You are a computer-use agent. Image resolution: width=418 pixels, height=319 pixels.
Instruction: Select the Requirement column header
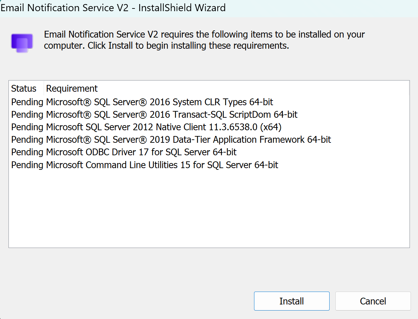click(x=227, y=89)
